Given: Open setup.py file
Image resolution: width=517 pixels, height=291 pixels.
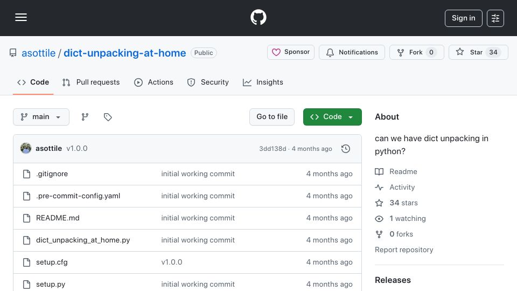Looking at the screenshot, I should 51,285.
